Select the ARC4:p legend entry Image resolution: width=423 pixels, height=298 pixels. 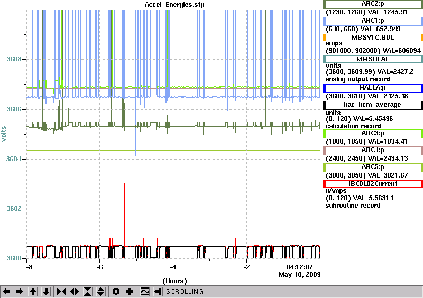coord(373,151)
